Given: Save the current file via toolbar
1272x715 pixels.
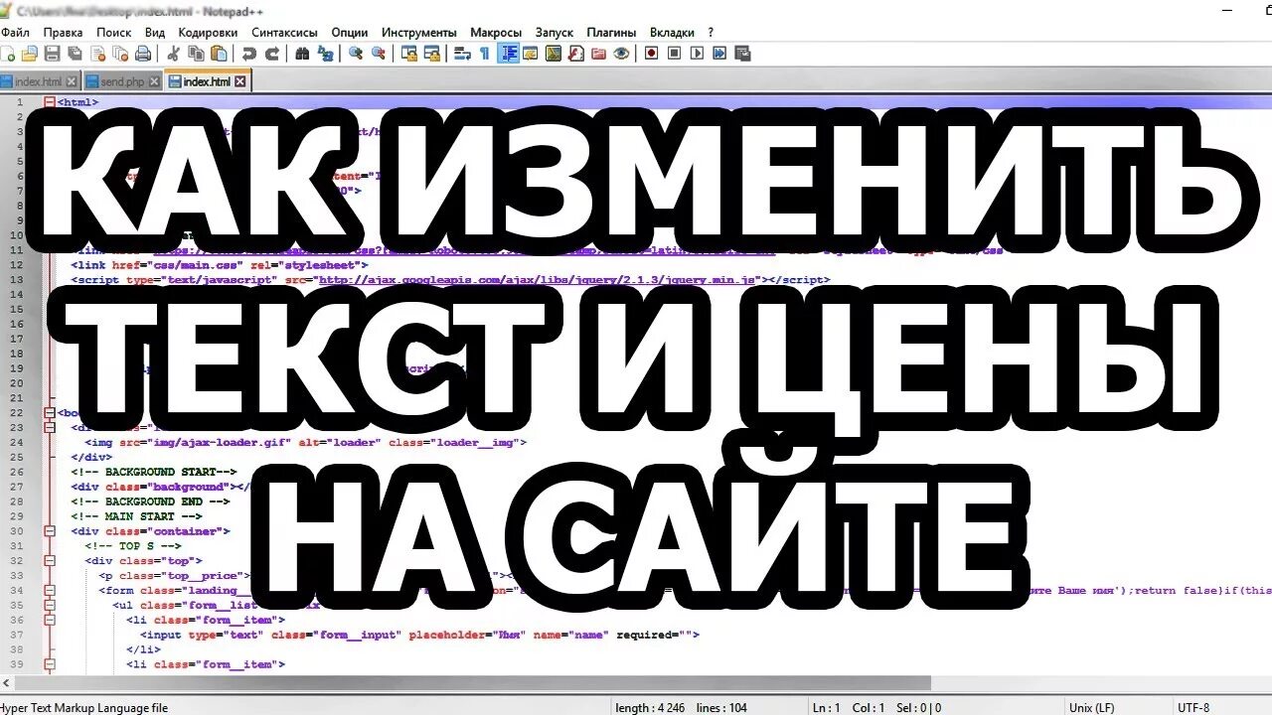Looking at the screenshot, I should pos(52,54).
